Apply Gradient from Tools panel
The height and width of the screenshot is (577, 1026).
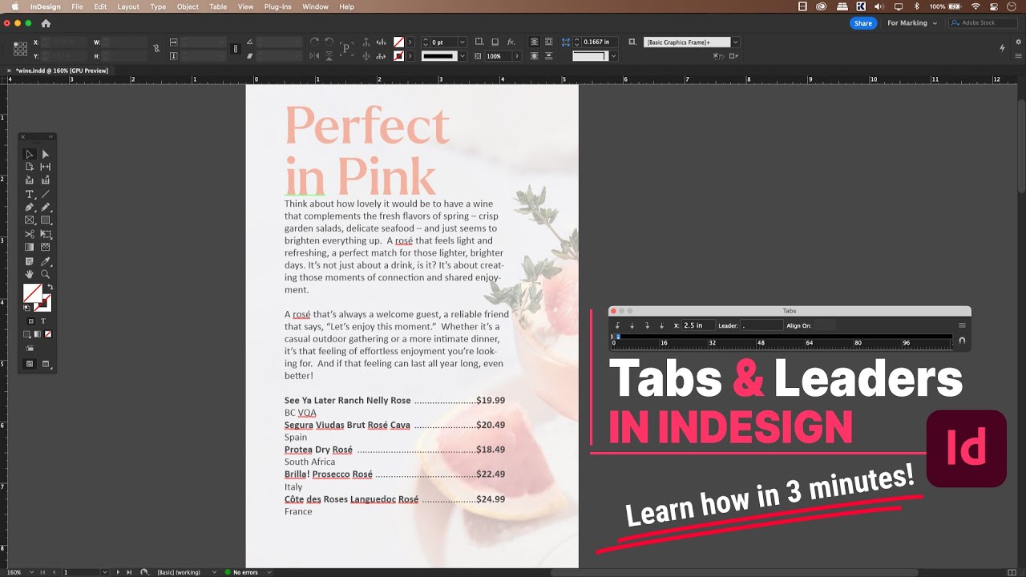point(38,334)
